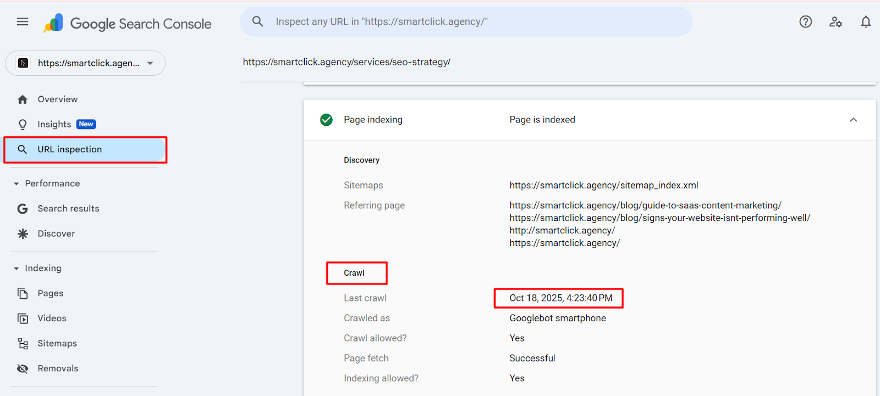Click the 'Page fetch' label

pos(366,359)
